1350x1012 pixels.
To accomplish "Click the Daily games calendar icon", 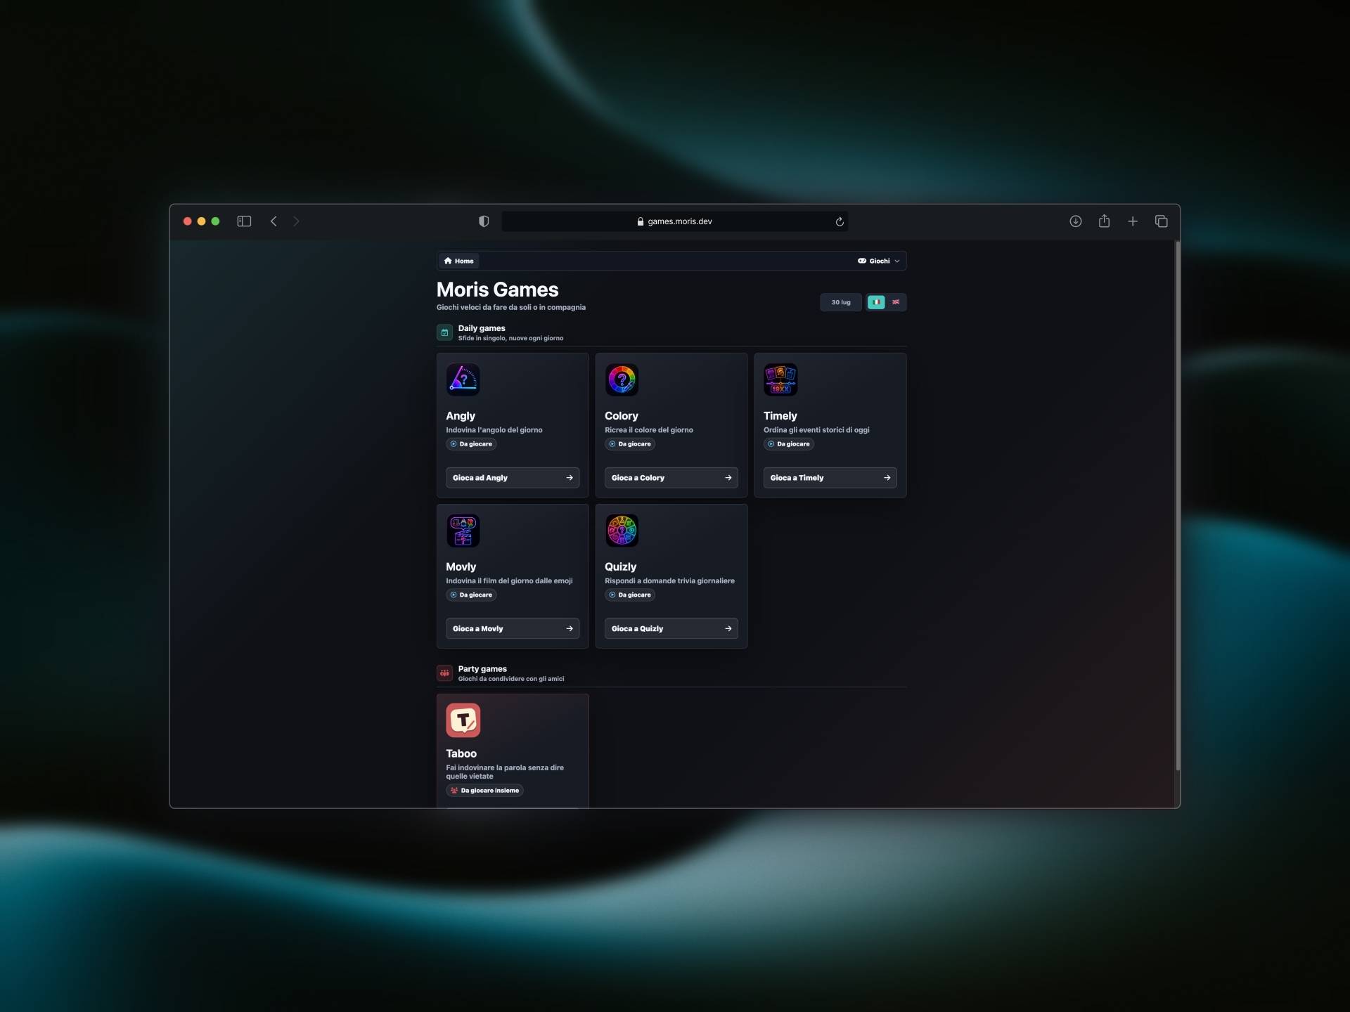I will coord(444,332).
